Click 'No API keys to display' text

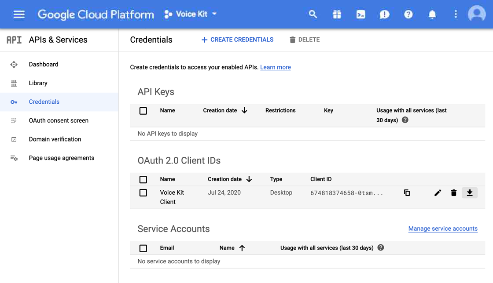[168, 134]
